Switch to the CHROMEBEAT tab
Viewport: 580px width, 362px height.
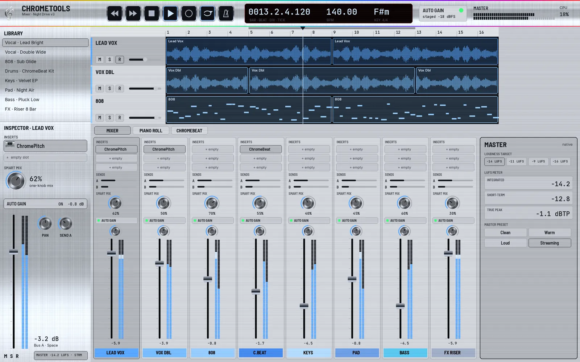[x=189, y=131]
